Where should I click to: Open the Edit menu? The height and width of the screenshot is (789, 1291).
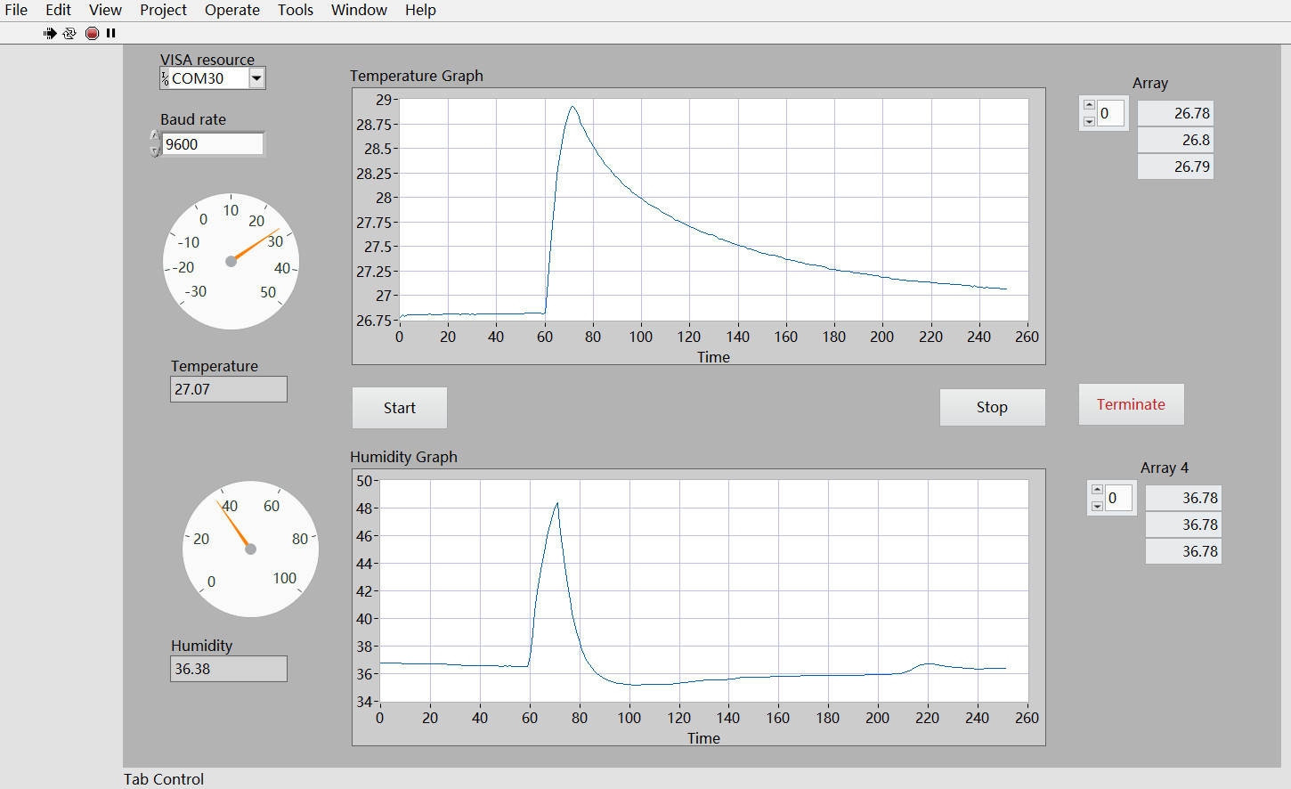click(x=58, y=10)
